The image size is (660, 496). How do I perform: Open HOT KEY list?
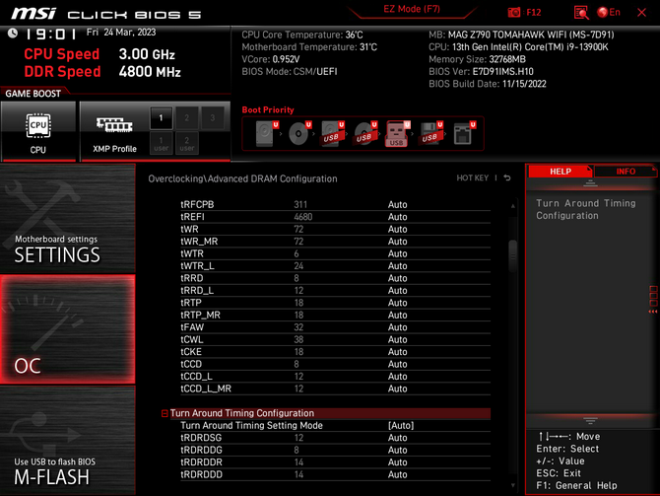[472, 178]
